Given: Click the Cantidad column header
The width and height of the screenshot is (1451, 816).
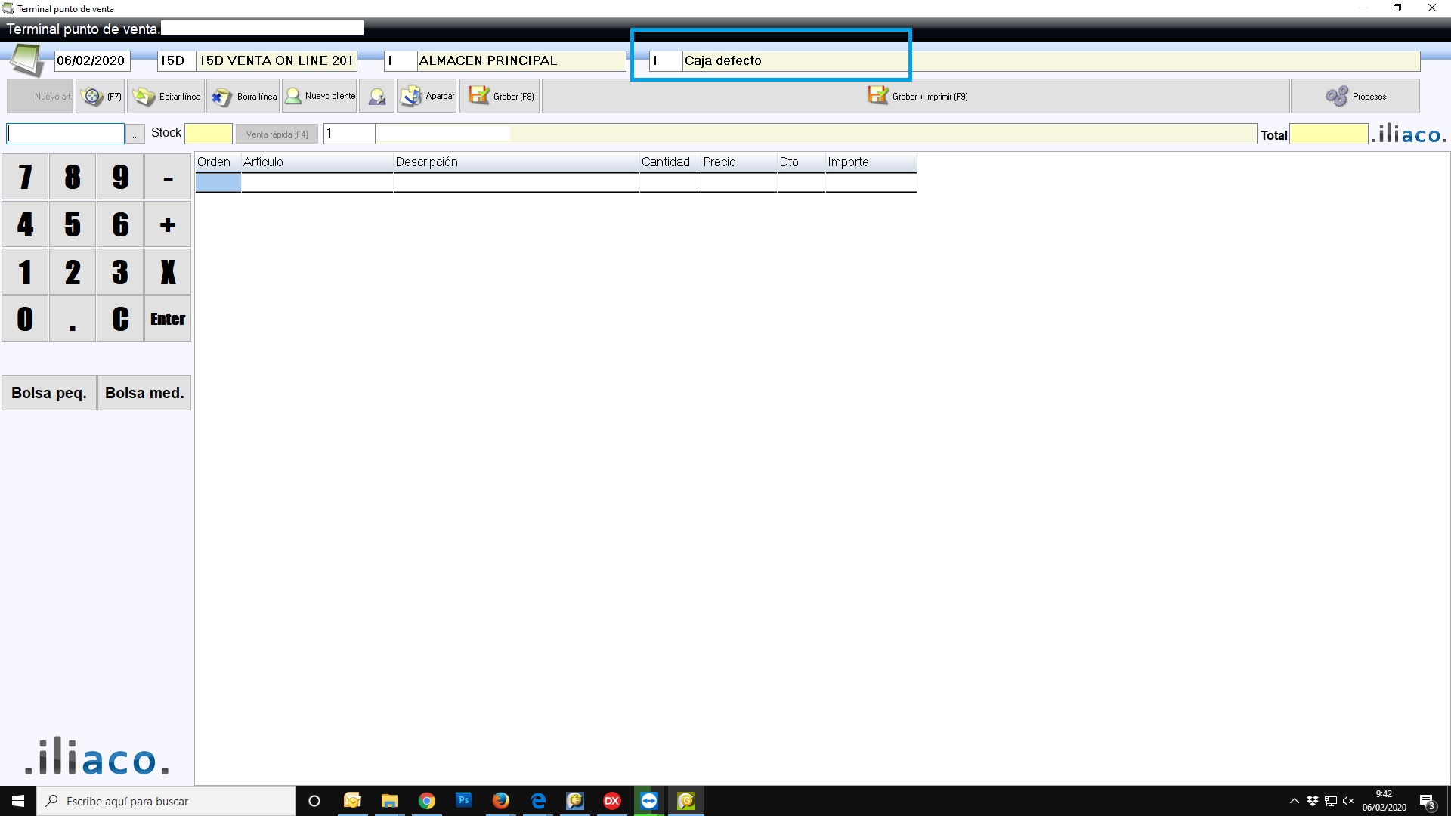Looking at the screenshot, I should 670,162.
